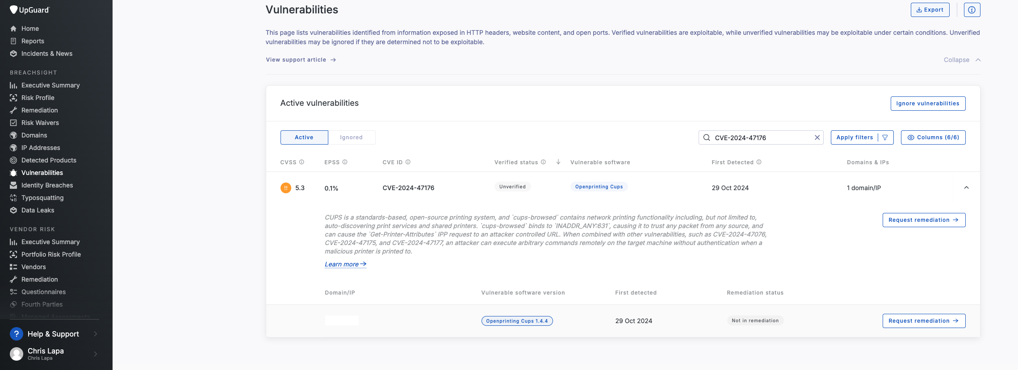Open Identity Breaches envelope icon
1018x370 pixels.
[13, 185]
